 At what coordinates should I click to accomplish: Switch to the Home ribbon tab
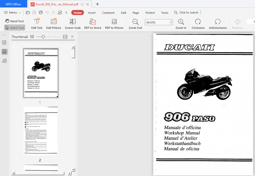click(x=78, y=13)
